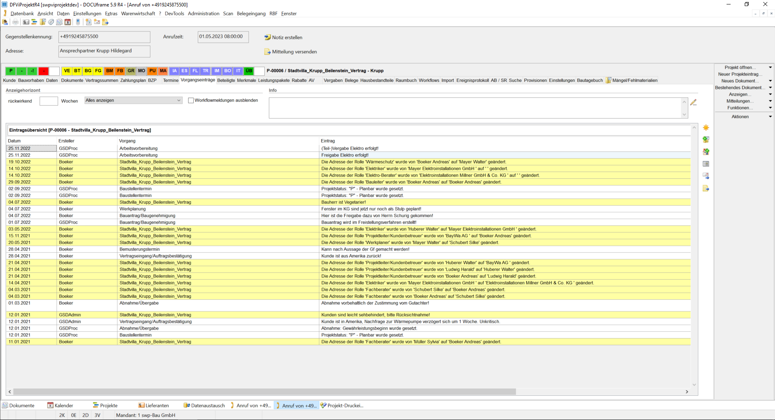Toggle the 2D status bar indicator
Image resolution: width=775 pixels, height=420 pixels.
click(x=86, y=415)
